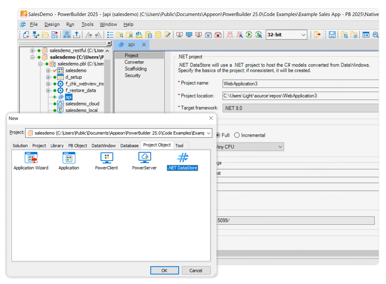Screen dimensions: 386x284
Task: Click OK in the New dialog
Action: point(164,270)
